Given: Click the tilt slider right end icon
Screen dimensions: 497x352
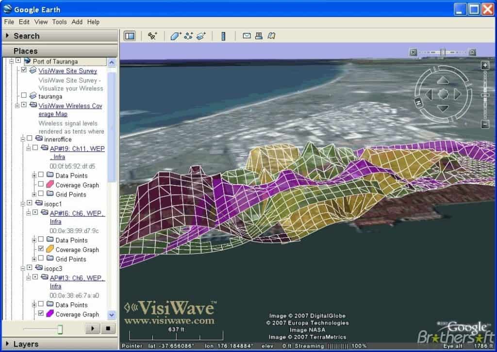Looking at the screenshot, I should pos(472,52).
